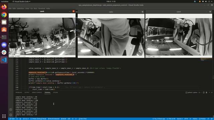This screenshot has height=120, width=214.
Task: Click CMake: [Debug]: Ready in status bar
Action: (38, 119)
